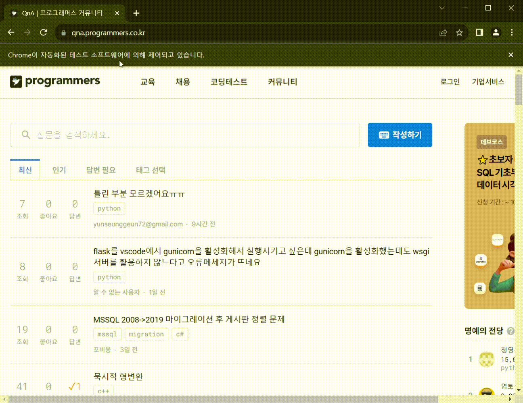Open question MSSQL 2008->2019 마이그레이션

(x=189, y=320)
